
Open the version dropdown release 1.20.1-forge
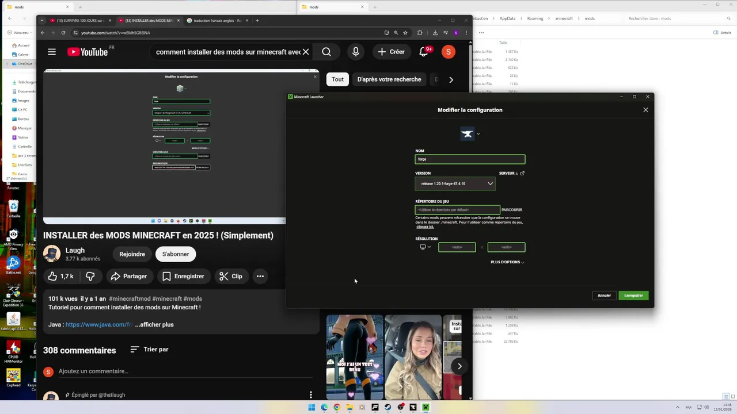(x=455, y=183)
